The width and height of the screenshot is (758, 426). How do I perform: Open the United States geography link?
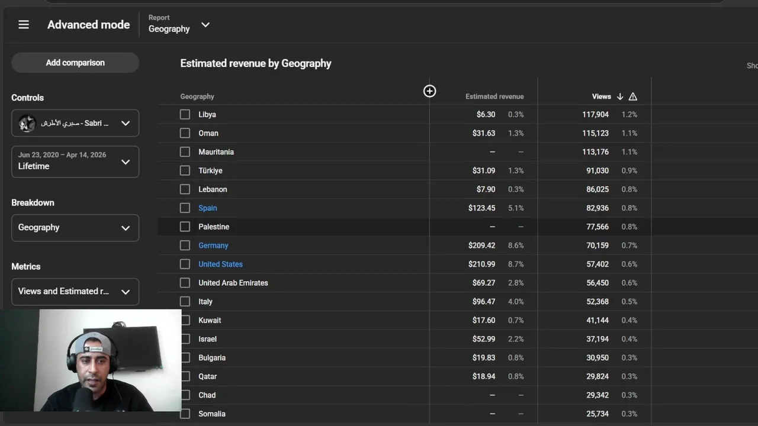point(220,264)
